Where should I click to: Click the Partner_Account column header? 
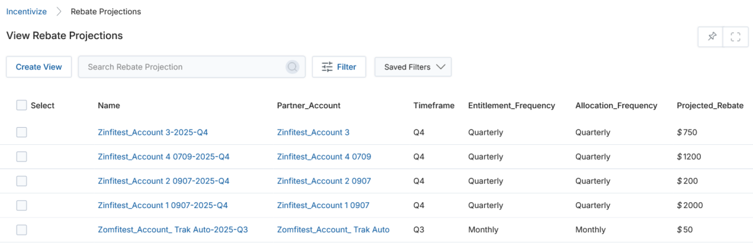(309, 105)
